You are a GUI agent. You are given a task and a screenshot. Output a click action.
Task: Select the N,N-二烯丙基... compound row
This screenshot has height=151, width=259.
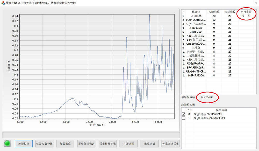pos(219,60)
